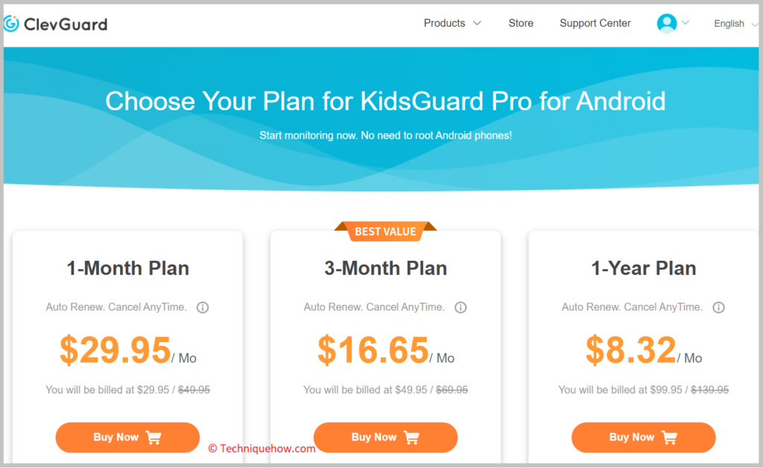This screenshot has width=763, height=468.
Task: Click cart icon on 1-Month Buy Now
Action: coord(153,437)
